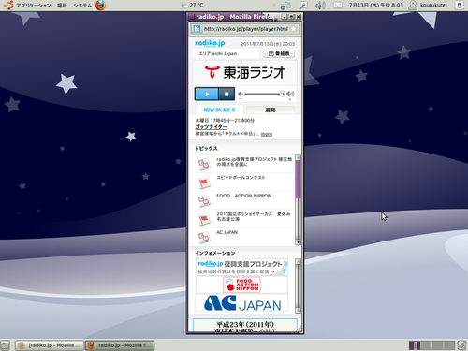Click the topics list scrollbar thumb
The width and height of the screenshot is (468, 351).
(x=298, y=180)
